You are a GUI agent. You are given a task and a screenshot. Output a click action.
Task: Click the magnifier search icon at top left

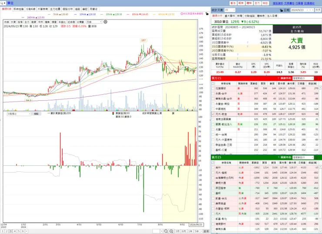(x=2, y=3)
